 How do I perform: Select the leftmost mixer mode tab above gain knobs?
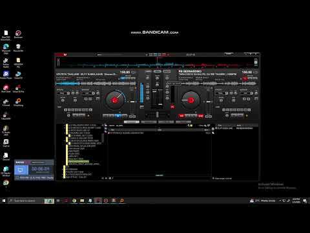pyautogui.click(x=148, y=71)
